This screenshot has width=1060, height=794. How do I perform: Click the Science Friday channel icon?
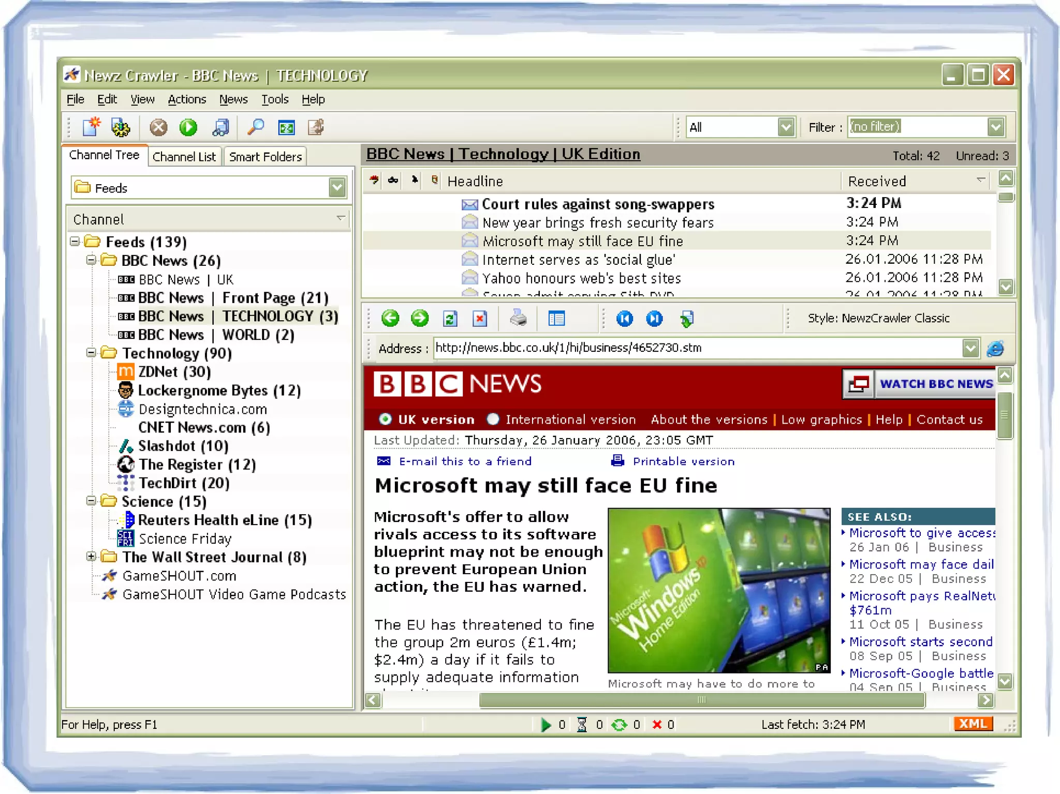click(x=125, y=538)
